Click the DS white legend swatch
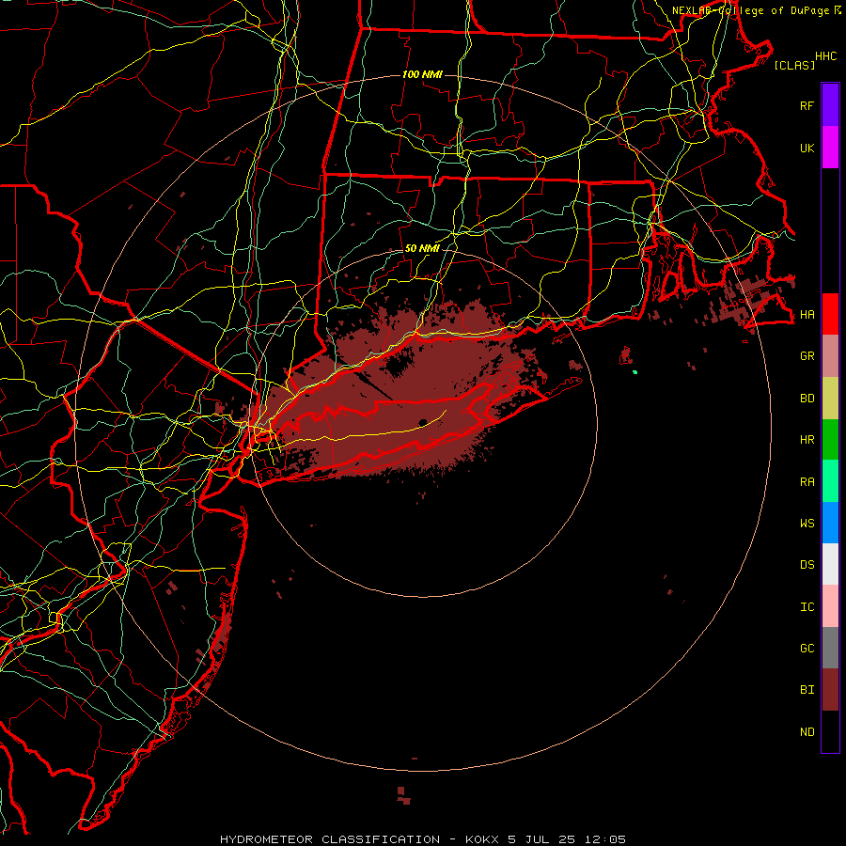This screenshot has height=846, width=846. [830, 564]
